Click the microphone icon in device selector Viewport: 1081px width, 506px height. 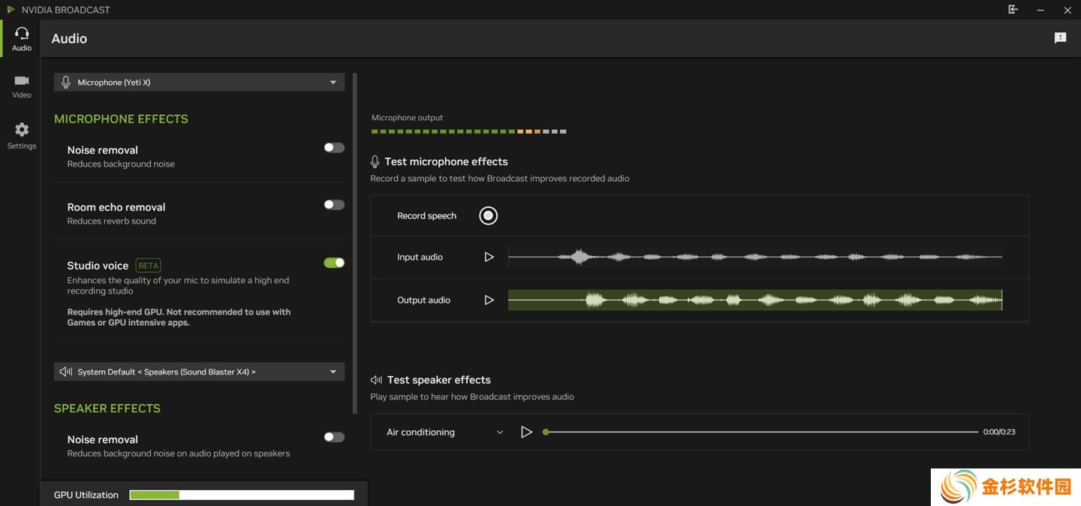(x=66, y=82)
